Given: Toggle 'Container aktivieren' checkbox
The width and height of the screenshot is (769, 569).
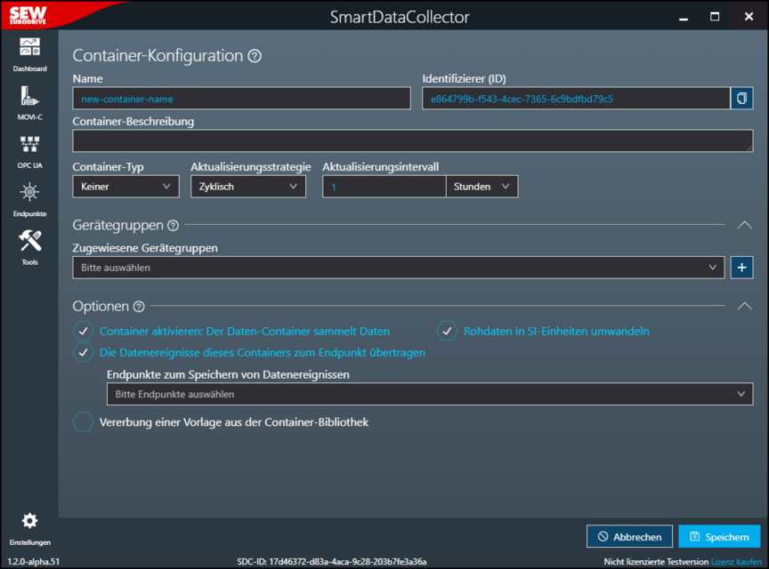Looking at the screenshot, I should coord(83,331).
